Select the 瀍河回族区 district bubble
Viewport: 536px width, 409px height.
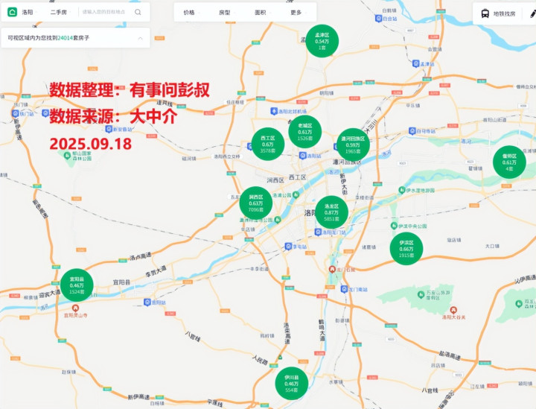coord(353,145)
